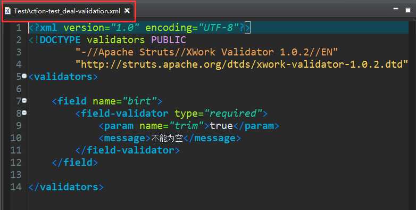
Task: Maximize the editor view
Action: click(408, 10)
